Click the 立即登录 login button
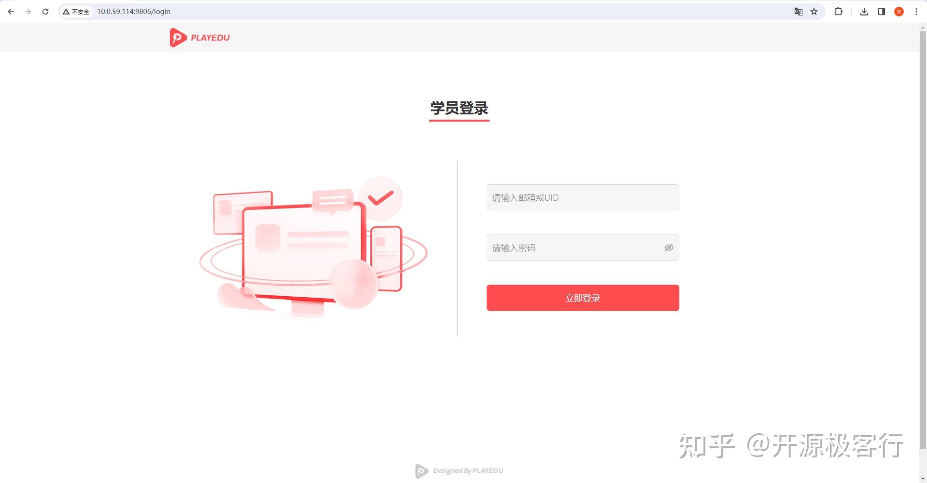Image resolution: width=927 pixels, height=483 pixels. (582, 297)
